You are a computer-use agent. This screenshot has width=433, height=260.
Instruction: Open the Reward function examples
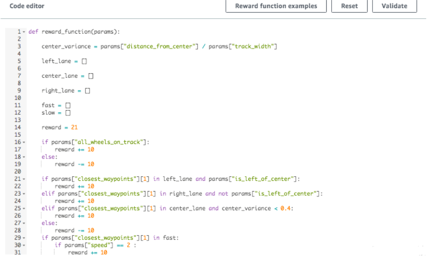276,6
